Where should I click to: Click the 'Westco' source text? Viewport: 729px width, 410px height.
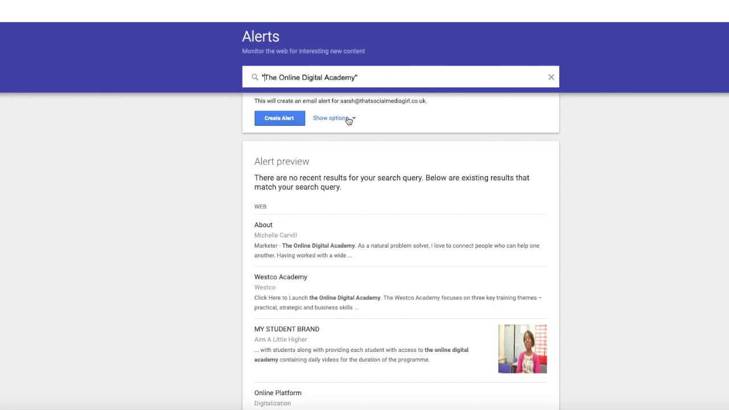(265, 288)
